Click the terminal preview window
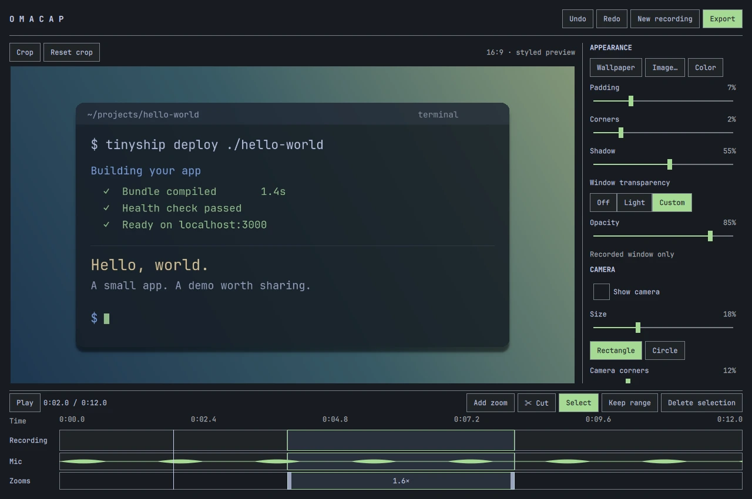Screen dimensions: 752x499 tap(293, 226)
